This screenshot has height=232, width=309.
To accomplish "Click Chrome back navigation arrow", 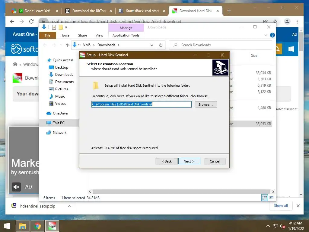I will point(12,21).
